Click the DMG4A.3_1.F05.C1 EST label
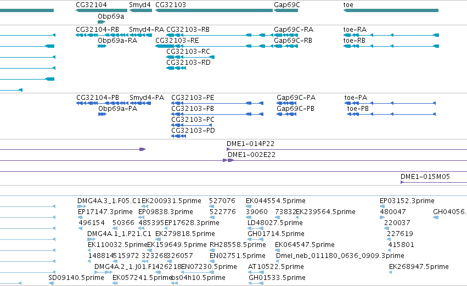Viewport: 467px width, 286px height. click(x=109, y=201)
